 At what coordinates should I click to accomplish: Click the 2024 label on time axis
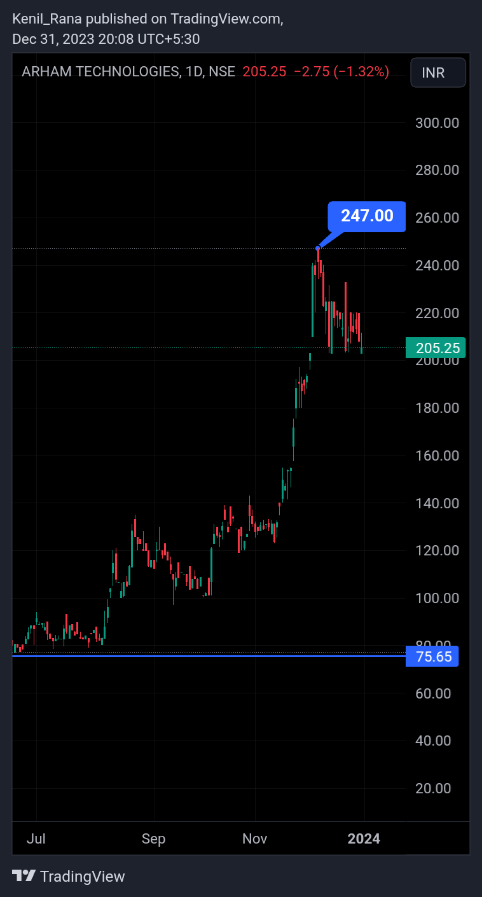(364, 838)
